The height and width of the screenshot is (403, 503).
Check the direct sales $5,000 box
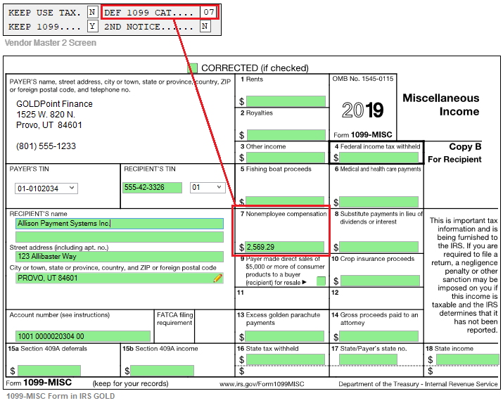click(x=321, y=281)
